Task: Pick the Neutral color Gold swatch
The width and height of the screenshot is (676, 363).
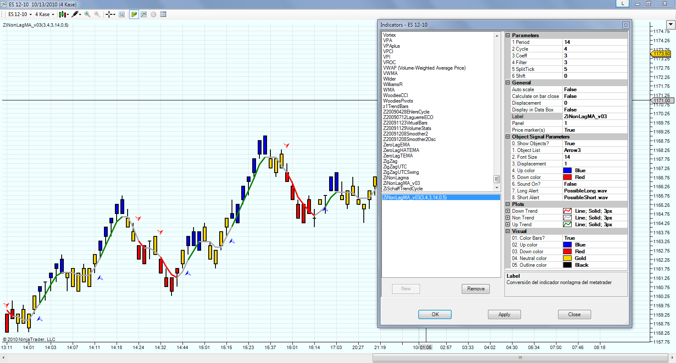Action: point(567,258)
